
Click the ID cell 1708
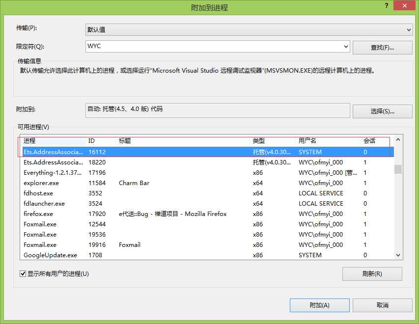pyautogui.click(x=95, y=255)
